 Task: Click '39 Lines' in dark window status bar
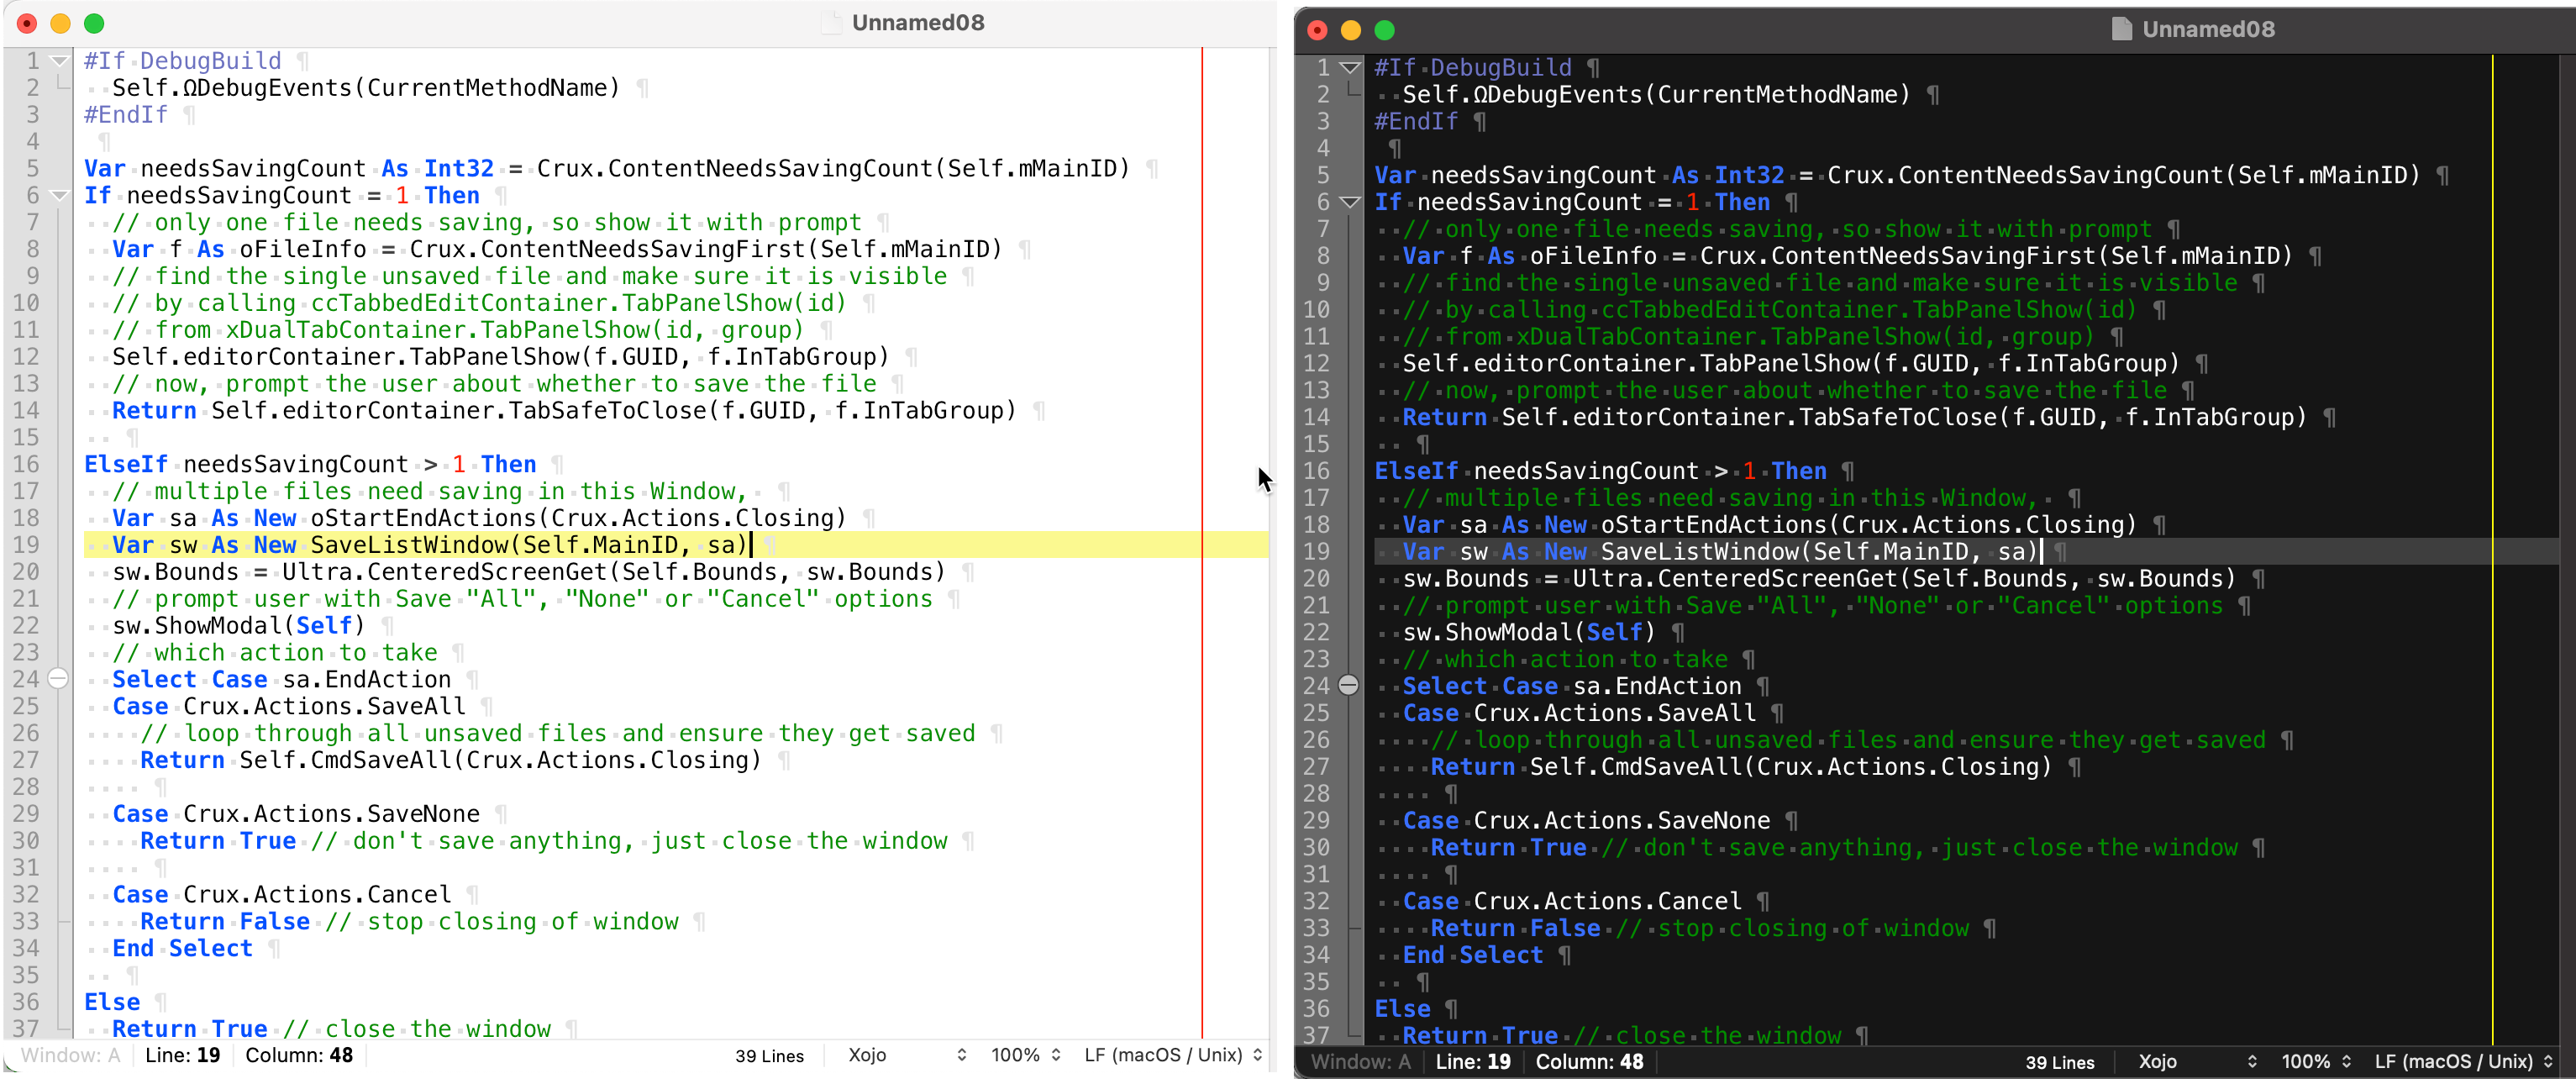coord(2060,1063)
